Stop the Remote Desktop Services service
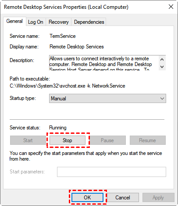Image resolution: width=178 pixels, height=206 pixels. pyautogui.click(x=68, y=140)
